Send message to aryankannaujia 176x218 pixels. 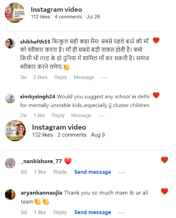(93, 212)
